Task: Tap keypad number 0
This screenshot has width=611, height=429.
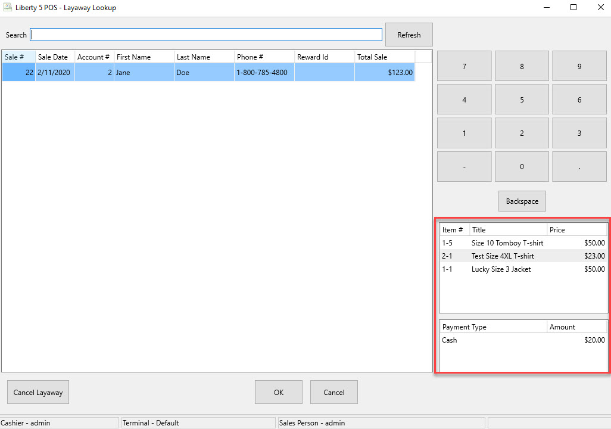Action: [522, 167]
